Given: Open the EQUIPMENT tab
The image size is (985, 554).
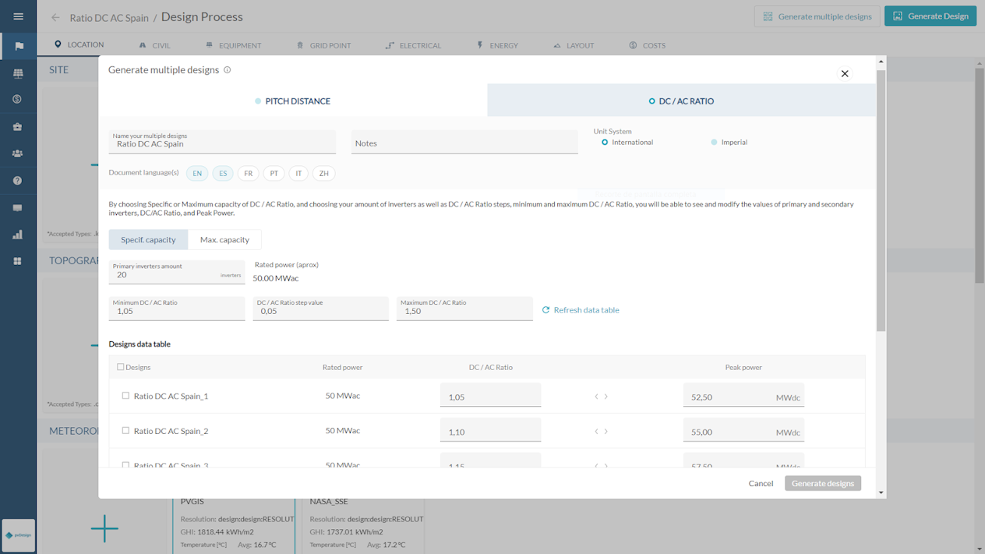Looking at the screenshot, I should tap(233, 45).
